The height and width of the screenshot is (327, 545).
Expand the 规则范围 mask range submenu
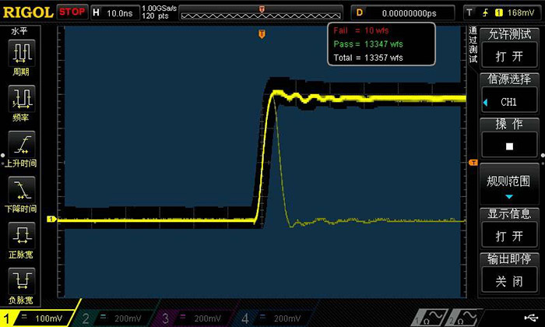[x=509, y=185]
